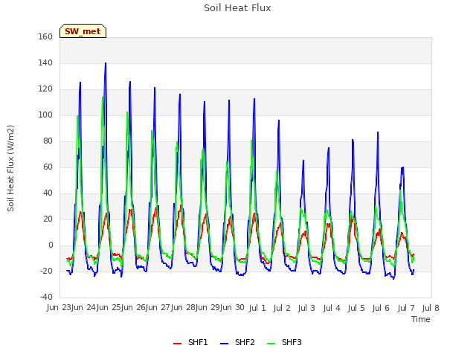Toggle the SHF2 series in legend

click(x=237, y=342)
